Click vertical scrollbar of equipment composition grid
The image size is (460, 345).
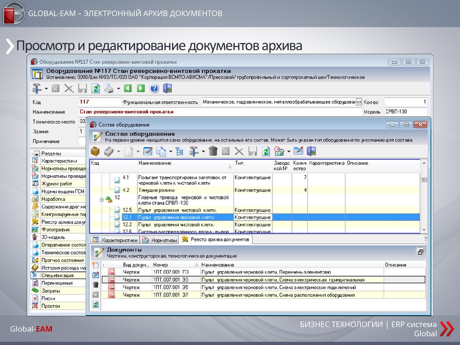(423, 202)
